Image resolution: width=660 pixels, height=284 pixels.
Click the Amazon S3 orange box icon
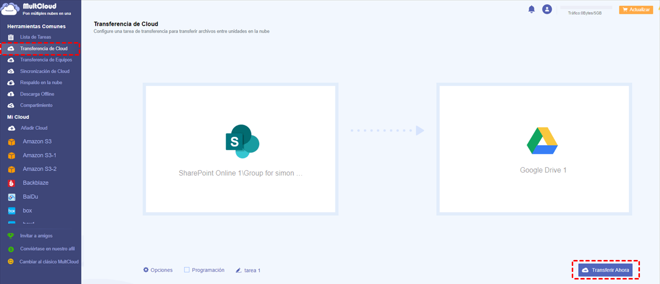pos(12,142)
